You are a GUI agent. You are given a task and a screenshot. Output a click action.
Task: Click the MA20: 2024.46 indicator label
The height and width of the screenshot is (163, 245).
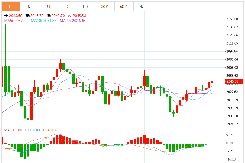coord(72,21)
